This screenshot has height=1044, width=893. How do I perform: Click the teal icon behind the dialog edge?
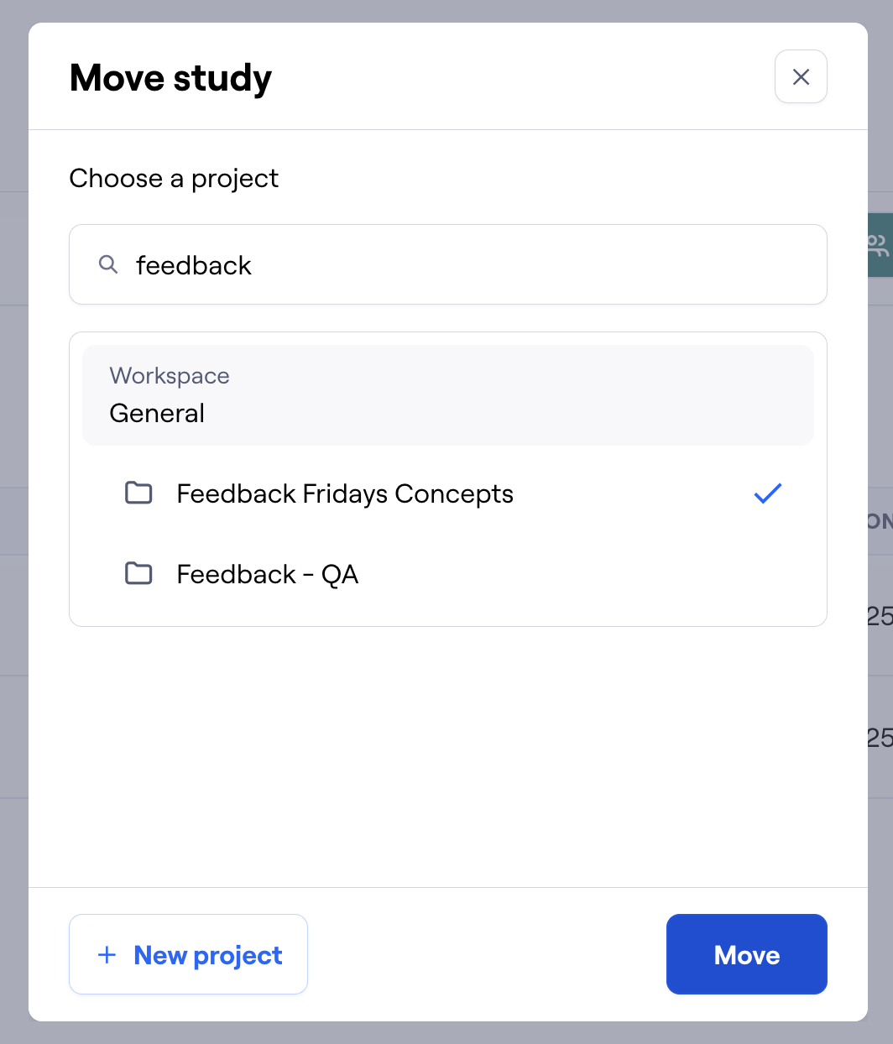(880, 245)
